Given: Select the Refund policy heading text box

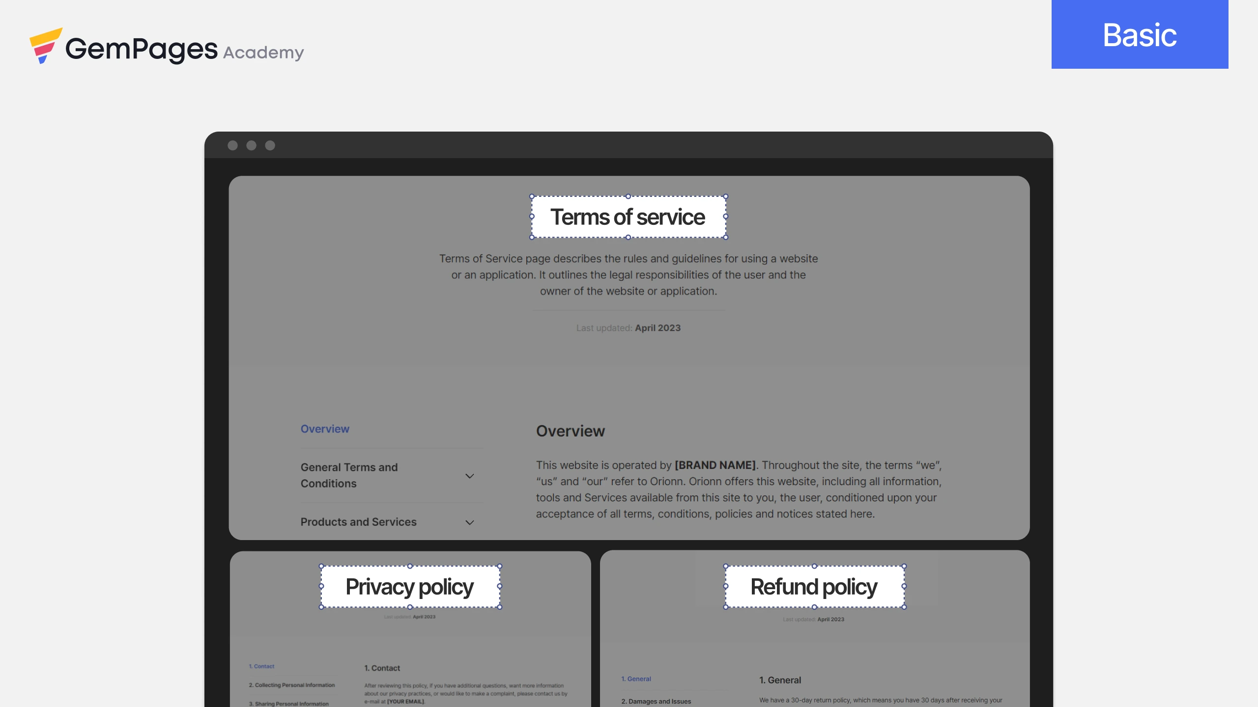Looking at the screenshot, I should click(x=813, y=586).
